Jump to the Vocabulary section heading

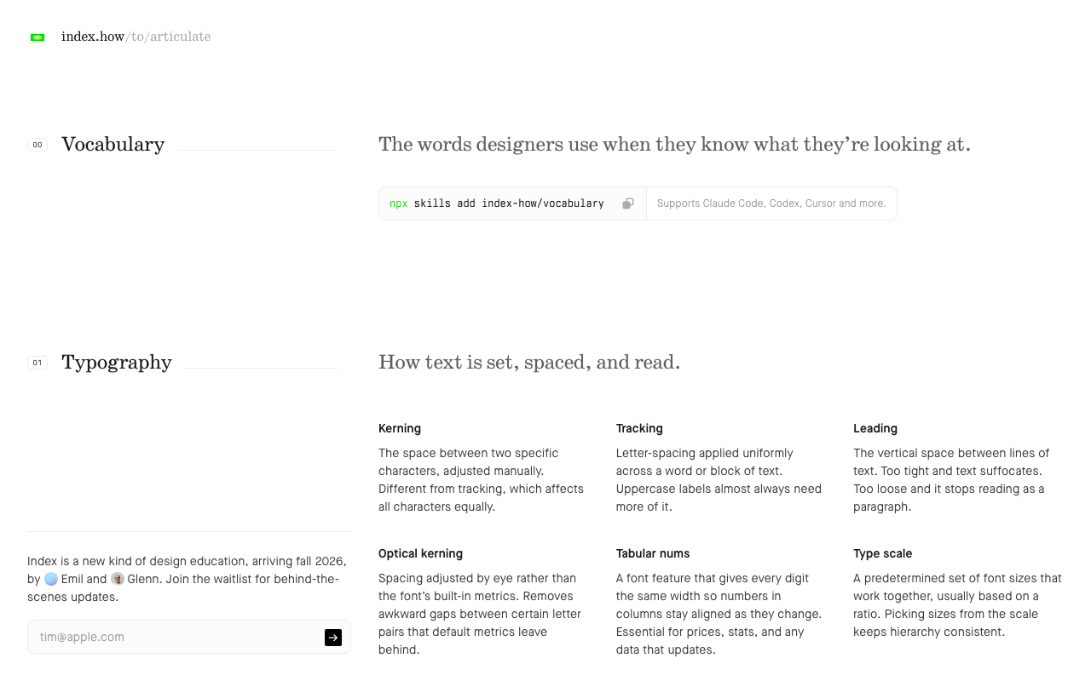tap(113, 144)
